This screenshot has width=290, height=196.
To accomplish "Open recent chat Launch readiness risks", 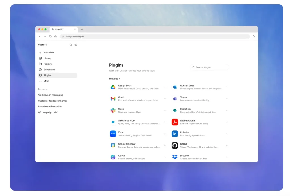I will point(50,107).
